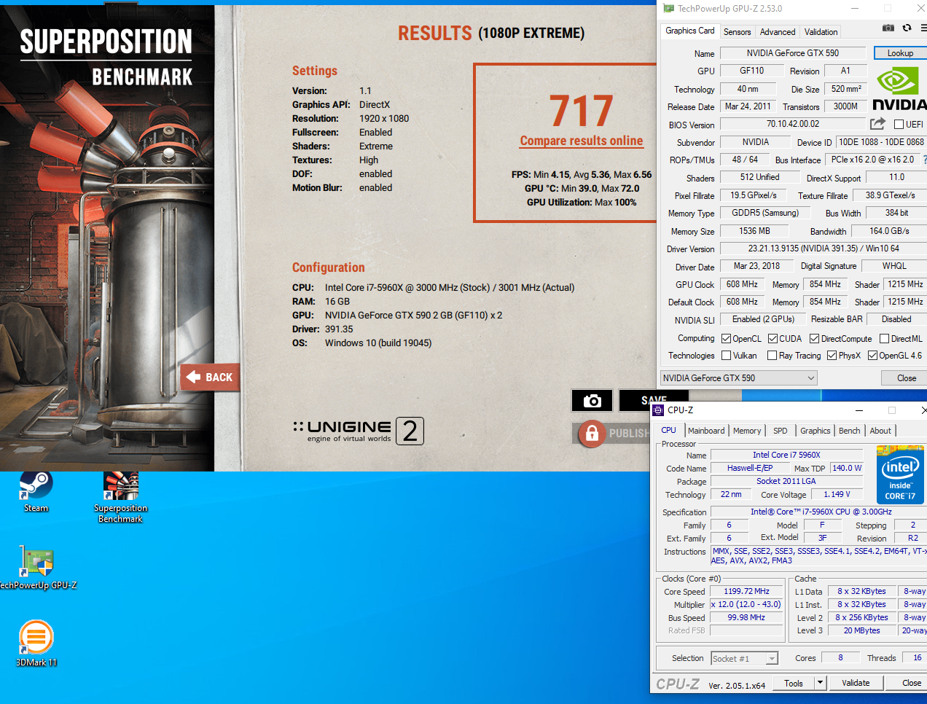Click the NVIDIA logo in GPU-Z
Screen dimensions: 927x704
tap(900, 89)
